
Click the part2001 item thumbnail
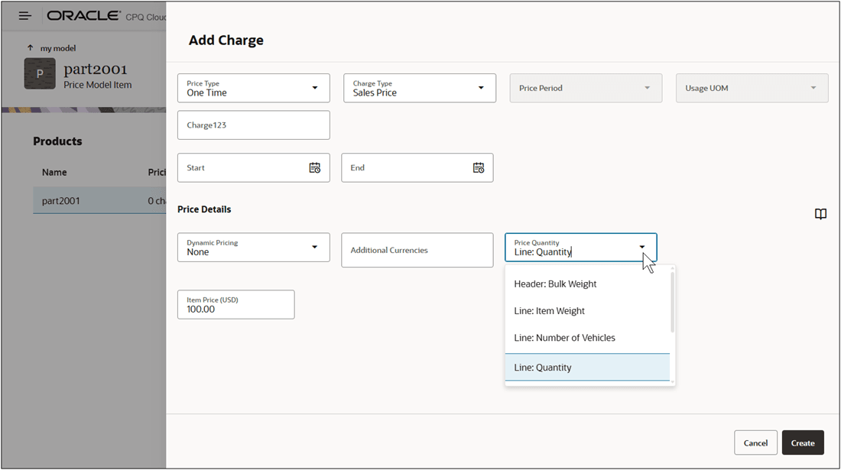(40, 73)
